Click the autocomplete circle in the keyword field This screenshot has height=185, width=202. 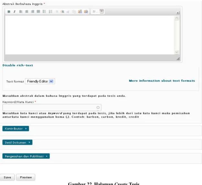click(98, 108)
